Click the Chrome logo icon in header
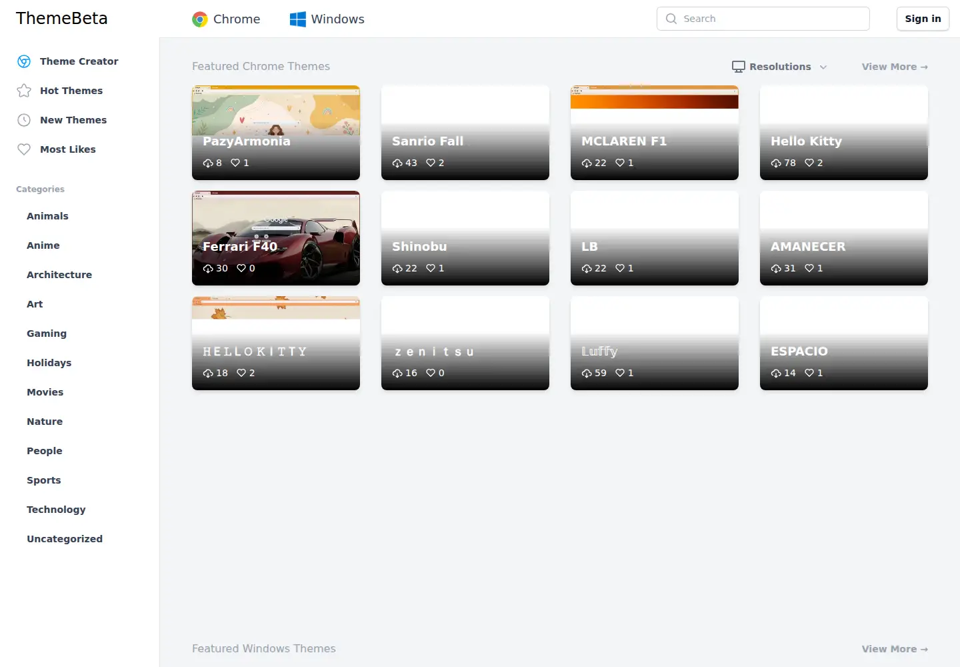This screenshot has height=667, width=960. point(200,19)
